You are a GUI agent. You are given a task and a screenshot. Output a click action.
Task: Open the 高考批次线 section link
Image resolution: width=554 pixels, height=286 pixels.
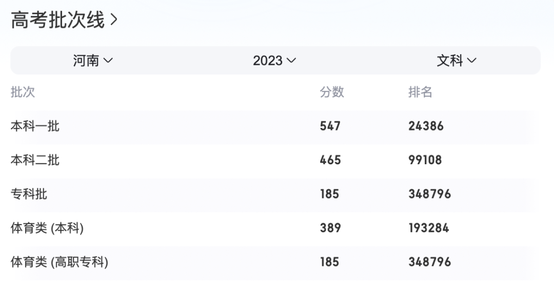[x=57, y=20]
